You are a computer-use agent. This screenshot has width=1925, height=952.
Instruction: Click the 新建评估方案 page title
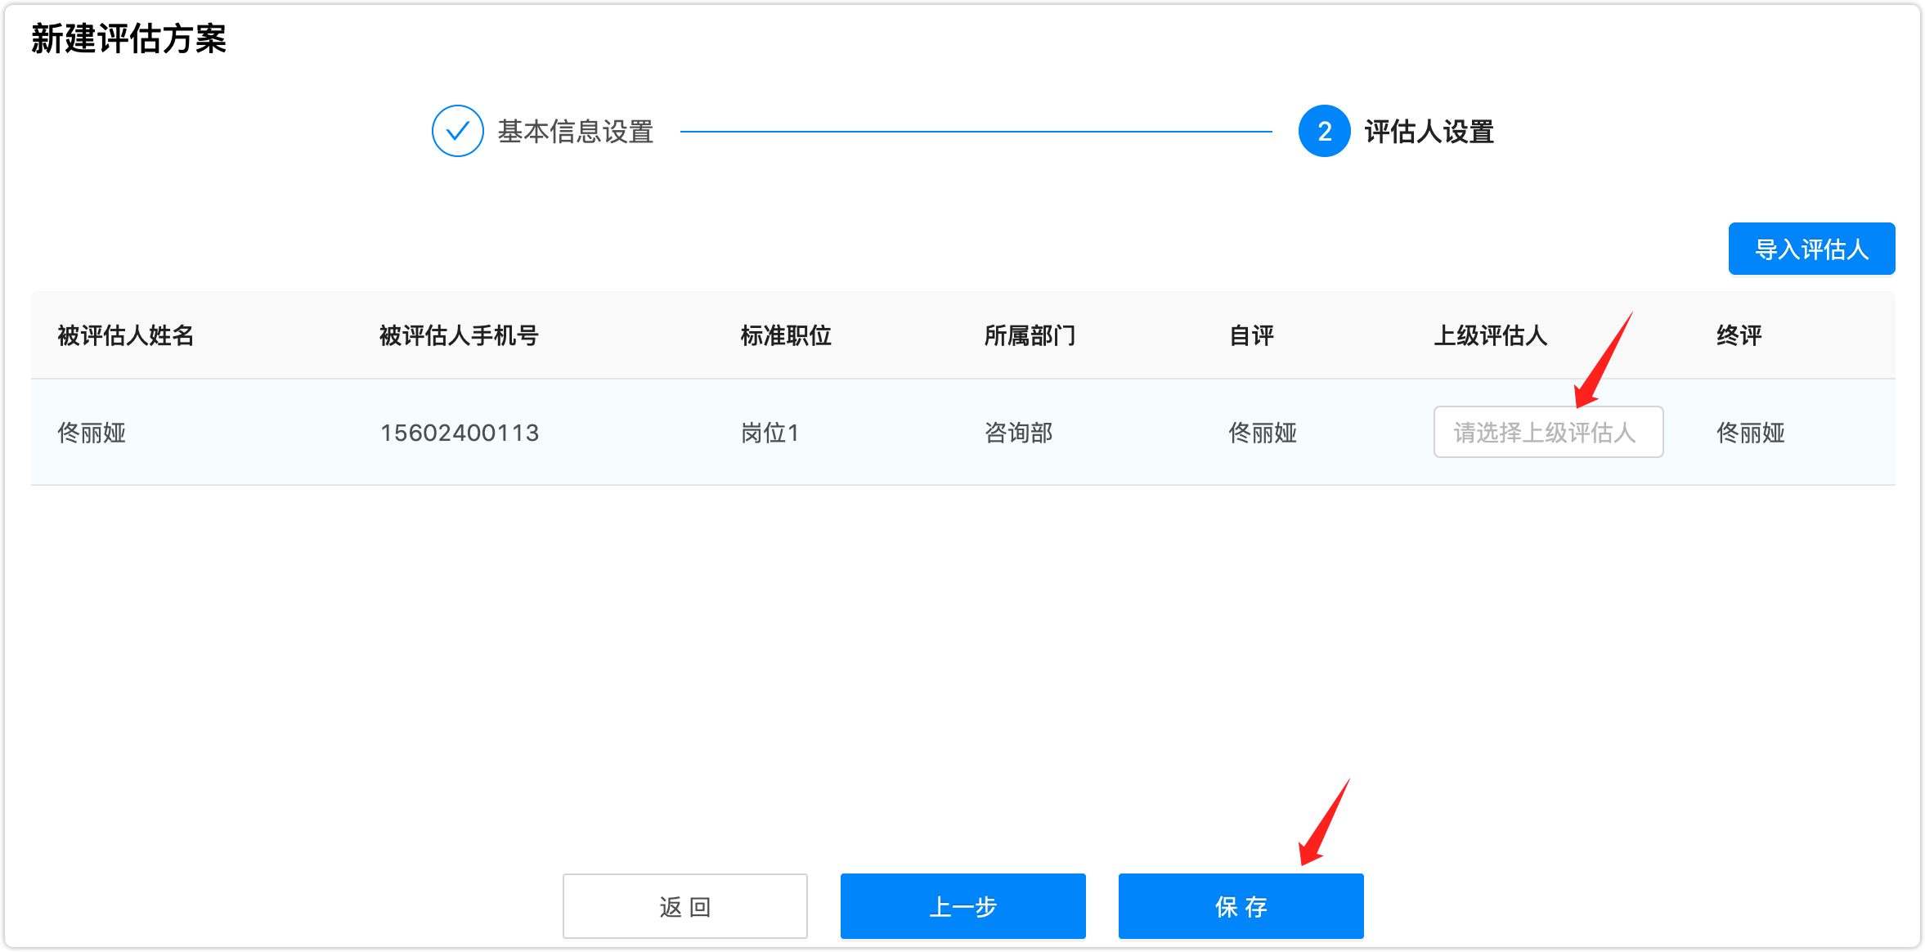(128, 38)
